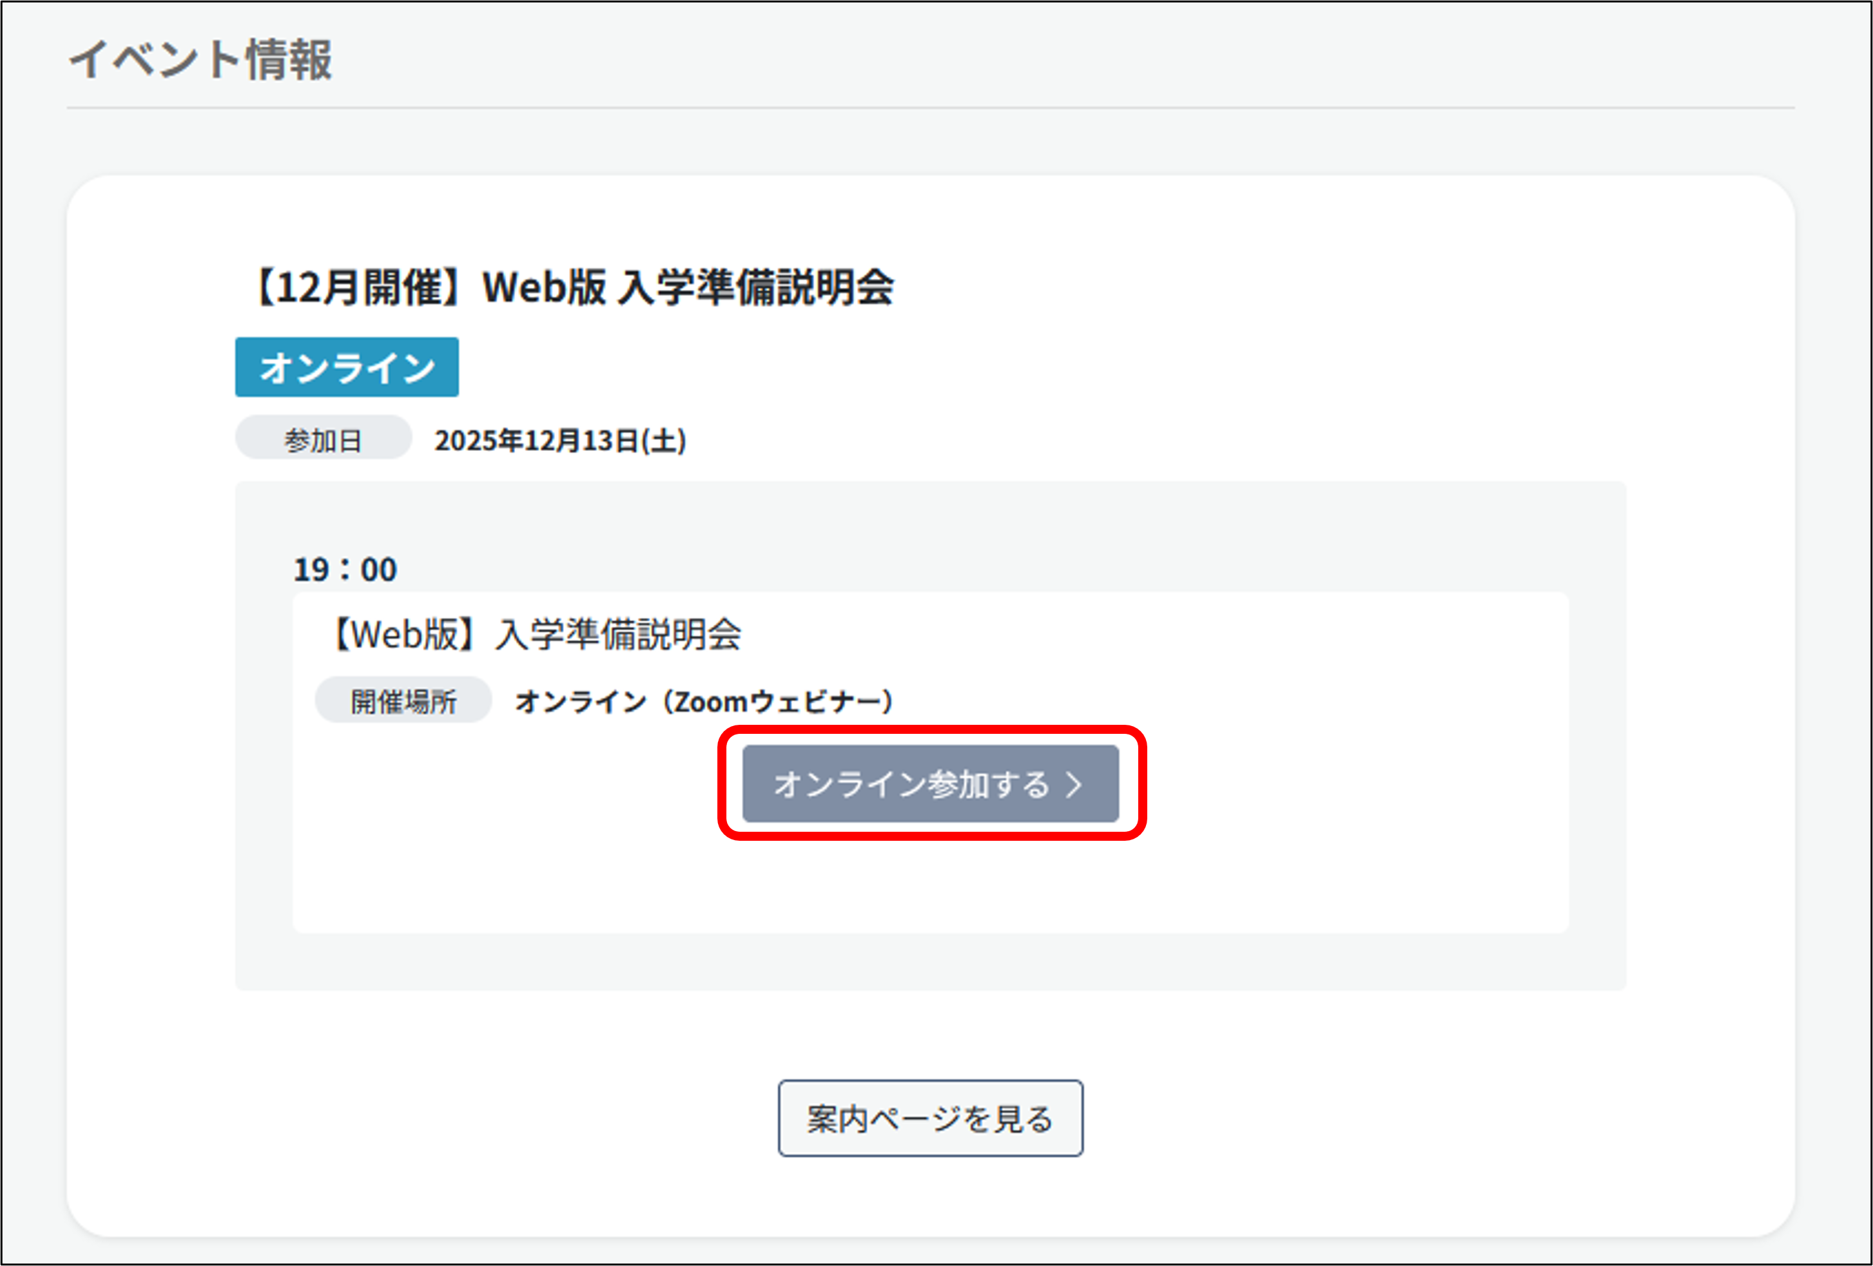Click the red highlight border around the join button
1873x1266 pixels.
[x=931, y=730]
